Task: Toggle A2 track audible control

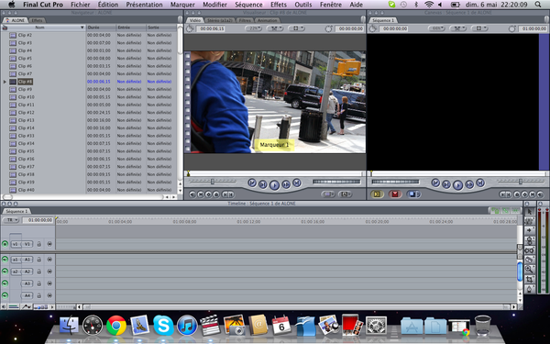Action: click(5, 272)
